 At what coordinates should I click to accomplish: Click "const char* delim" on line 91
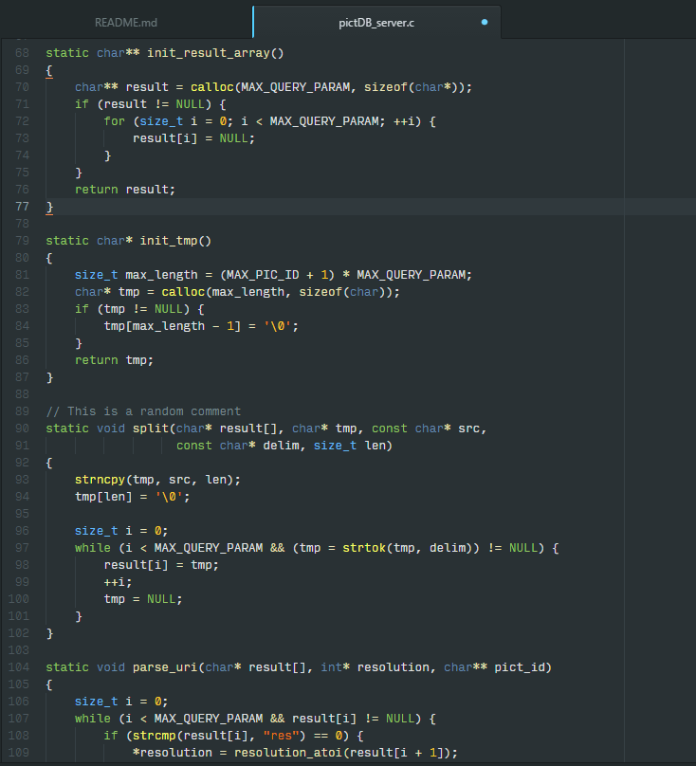238,446
